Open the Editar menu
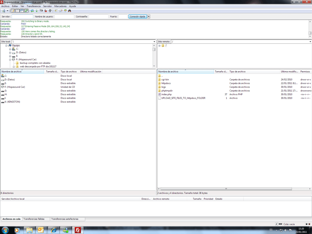This screenshot has height=234, width=312. tap(15, 6)
